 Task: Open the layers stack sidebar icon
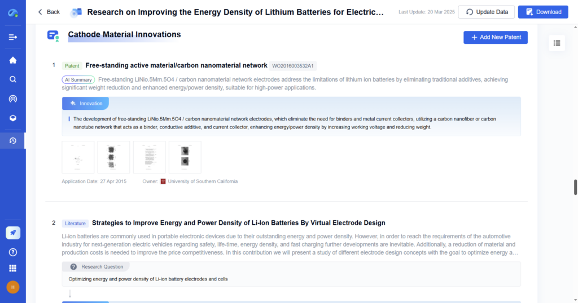pos(12,118)
